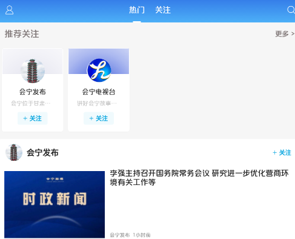
Task: Open the 时政新闻 article thumbnail
Action: [55, 204]
